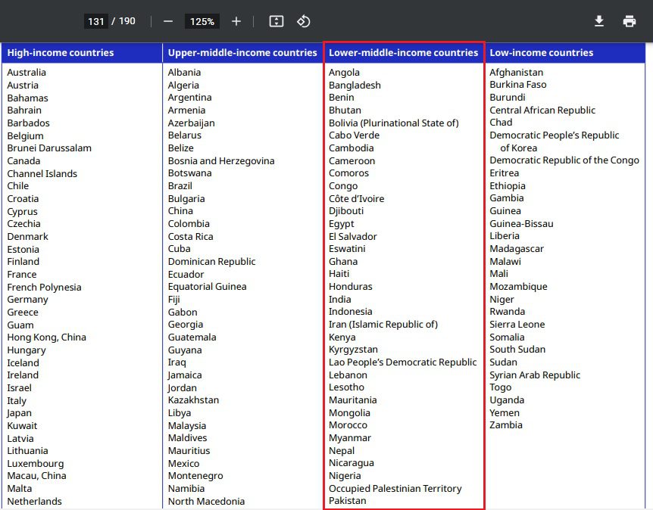653x510 pixels.
Task: Click Afghanistan in low-income list
Action: pyautogui.click(x=517, y=73)
